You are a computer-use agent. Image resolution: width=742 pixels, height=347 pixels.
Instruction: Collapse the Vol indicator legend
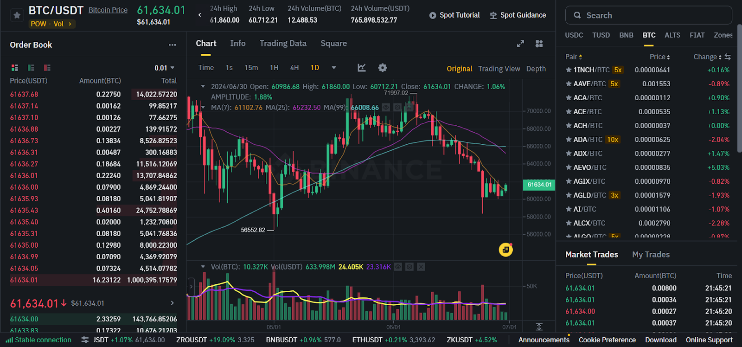203,267
